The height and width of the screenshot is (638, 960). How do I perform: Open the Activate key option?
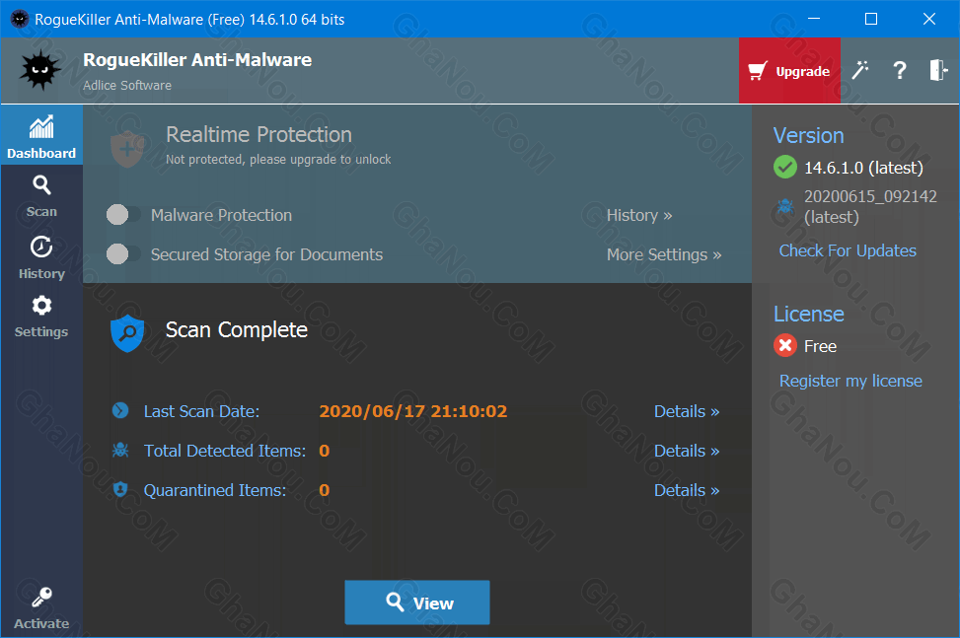point(41,608)
